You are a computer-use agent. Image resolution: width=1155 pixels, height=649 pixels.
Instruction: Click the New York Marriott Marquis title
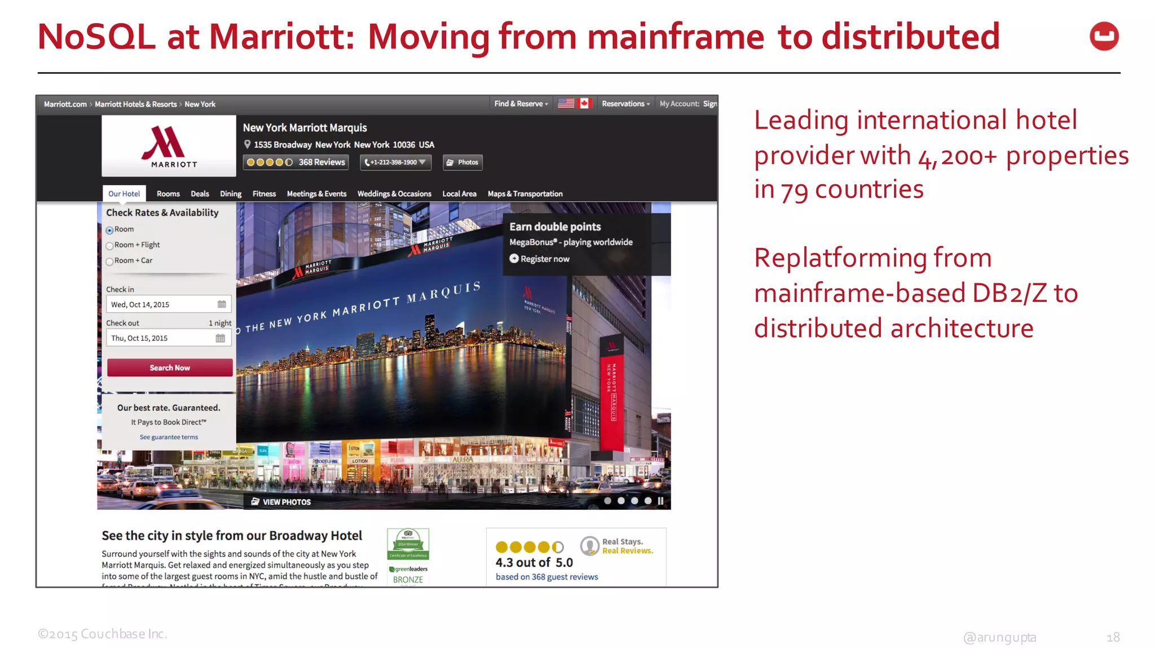click(305, 128)
